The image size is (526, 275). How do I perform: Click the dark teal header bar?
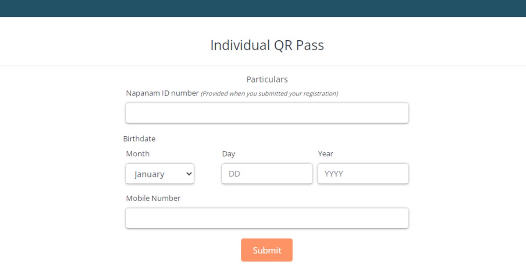click(x=263, y=7)
